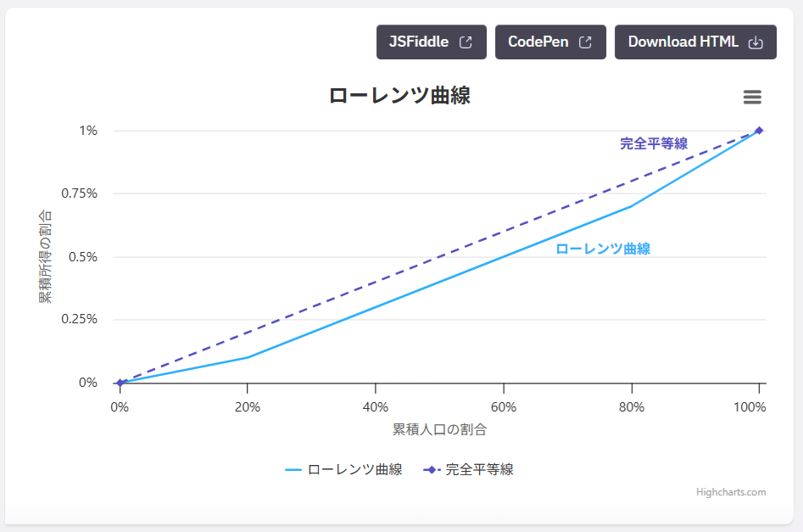Click the purple dashed diamond legend symbol

[431, 469]
